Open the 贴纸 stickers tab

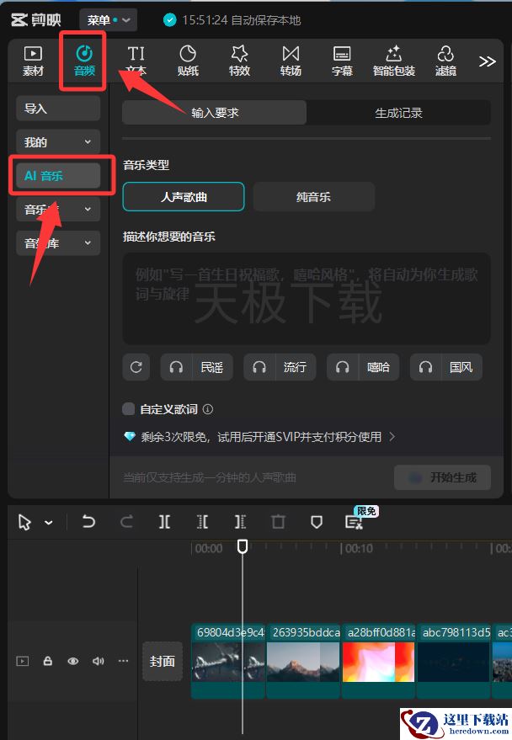[188, 61]
